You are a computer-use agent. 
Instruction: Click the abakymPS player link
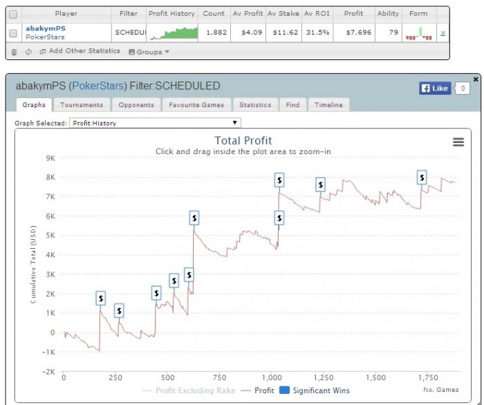point(46,28)
